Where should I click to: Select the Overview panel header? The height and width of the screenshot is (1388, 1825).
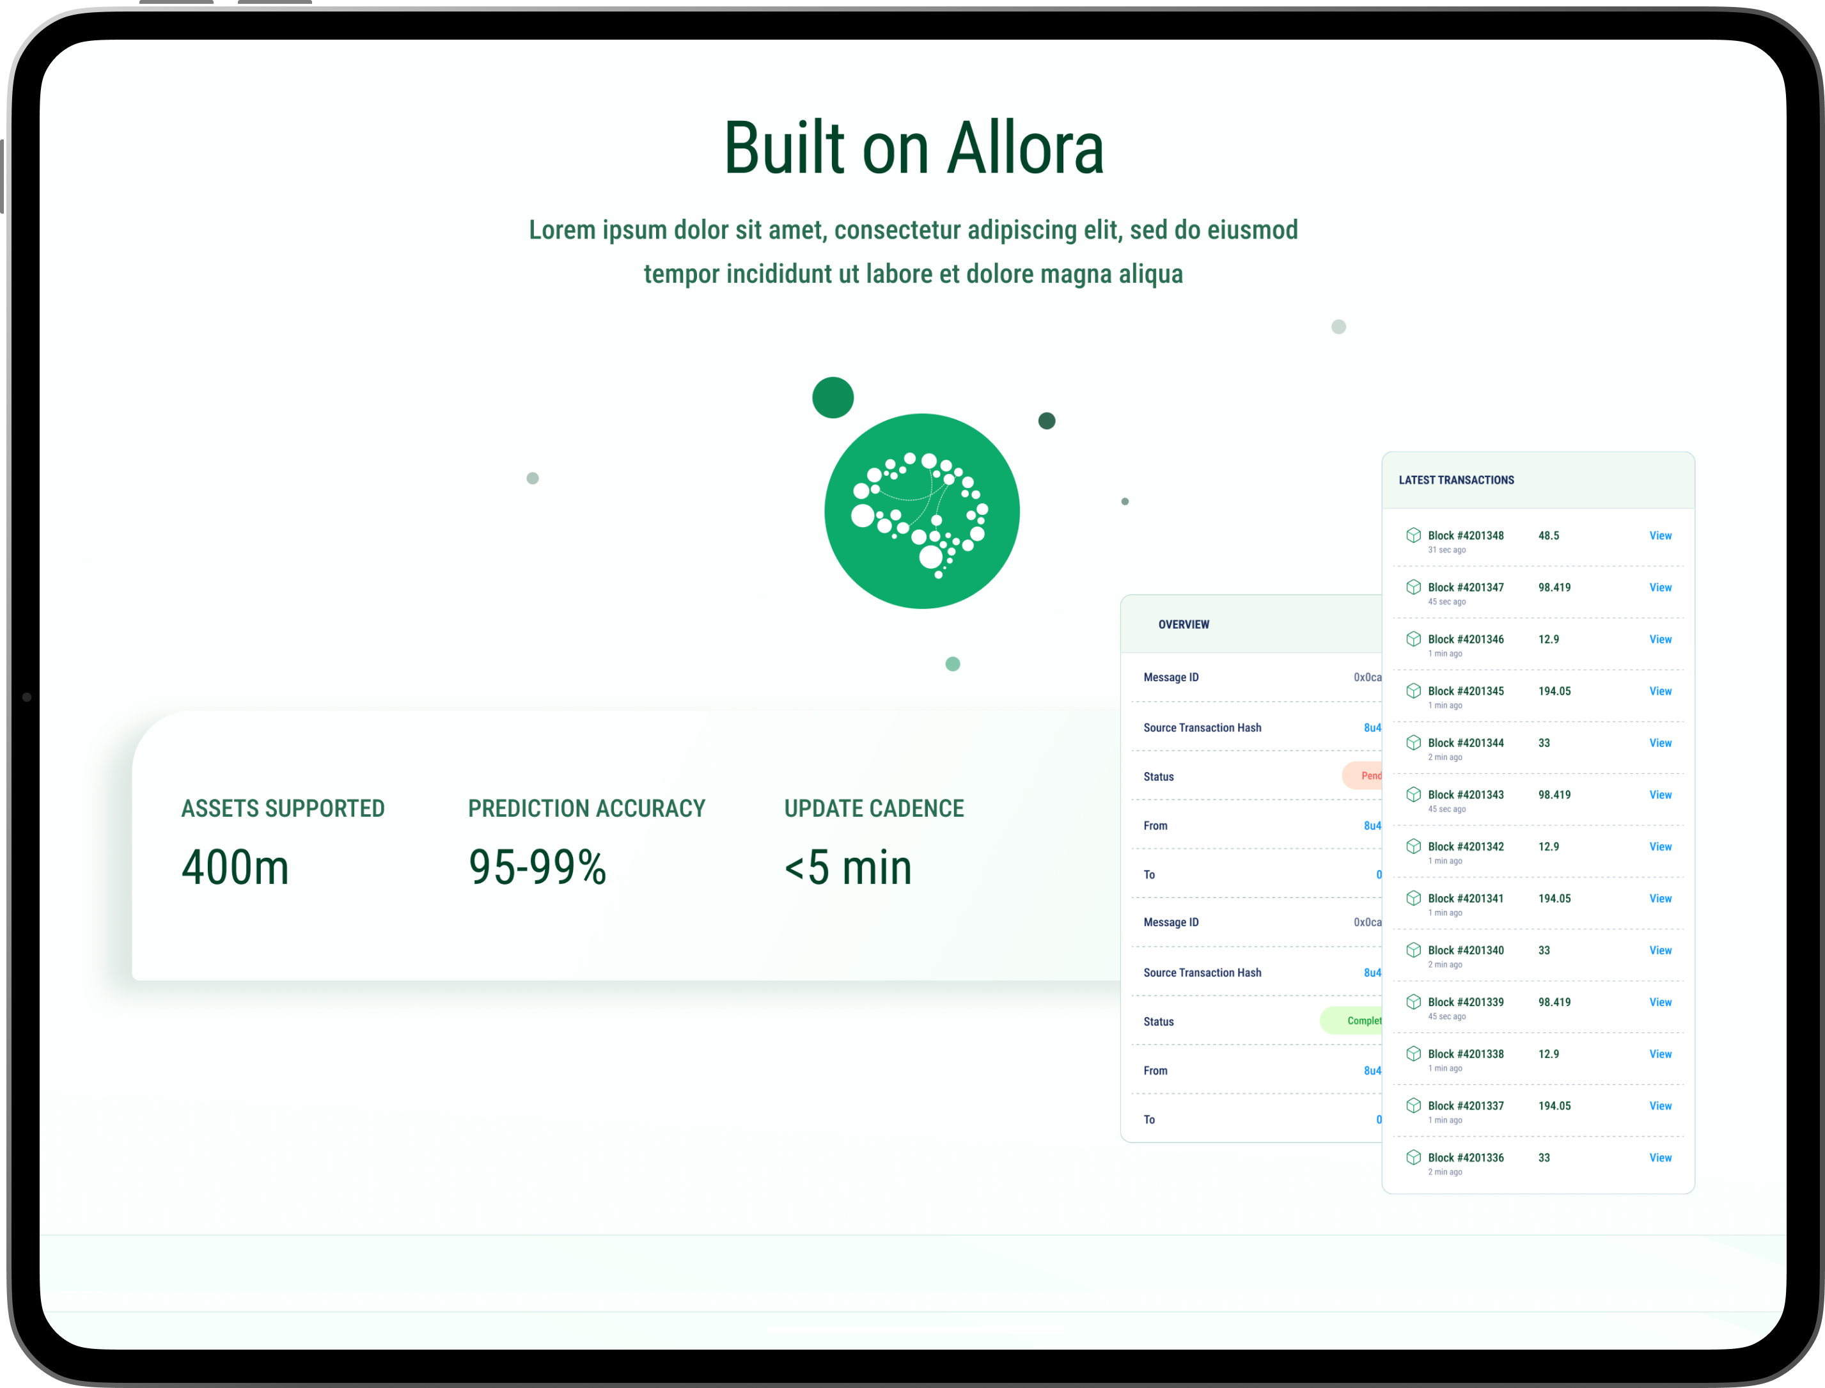[x=1184, y=624]
